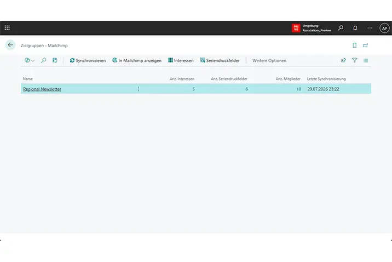Click the Umgebung Associations_Preview label
Screen dimensions: 392x262
[x=317, y=28]
